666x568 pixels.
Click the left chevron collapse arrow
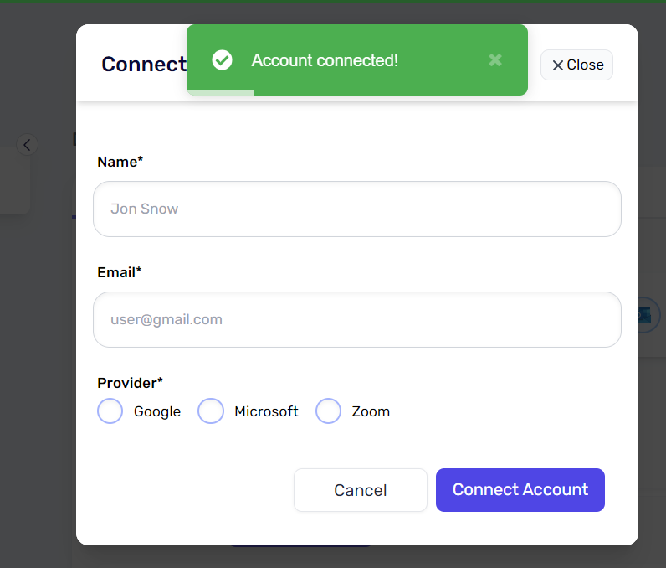pos(27,145)
